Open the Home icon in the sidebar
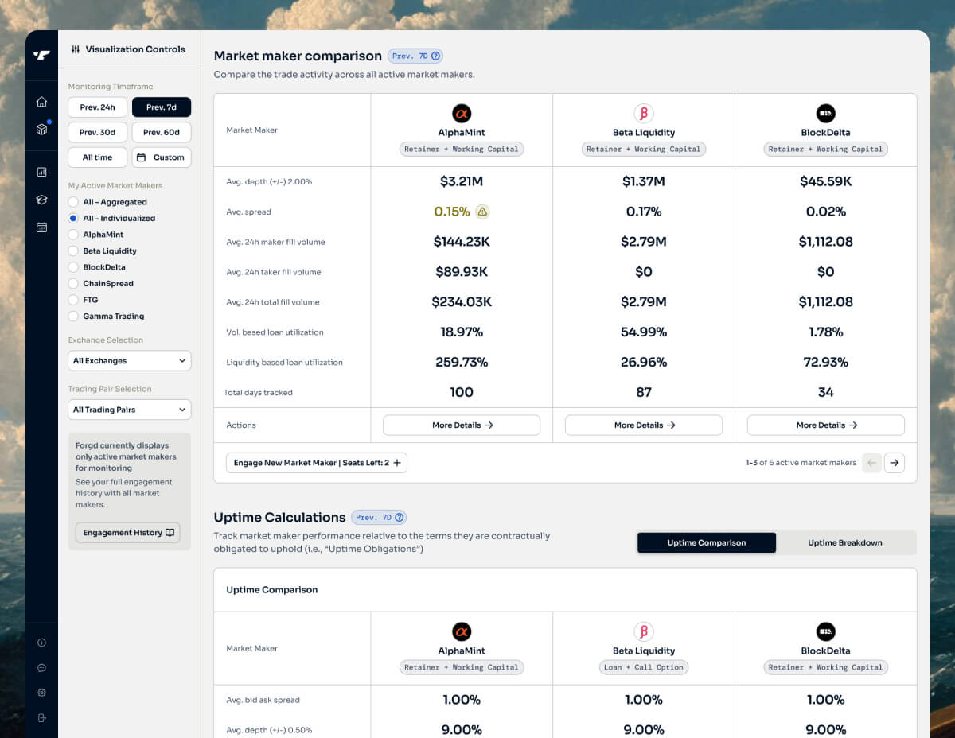The width and height of the screenshot is (955, 738). click(x=41, y=102)
